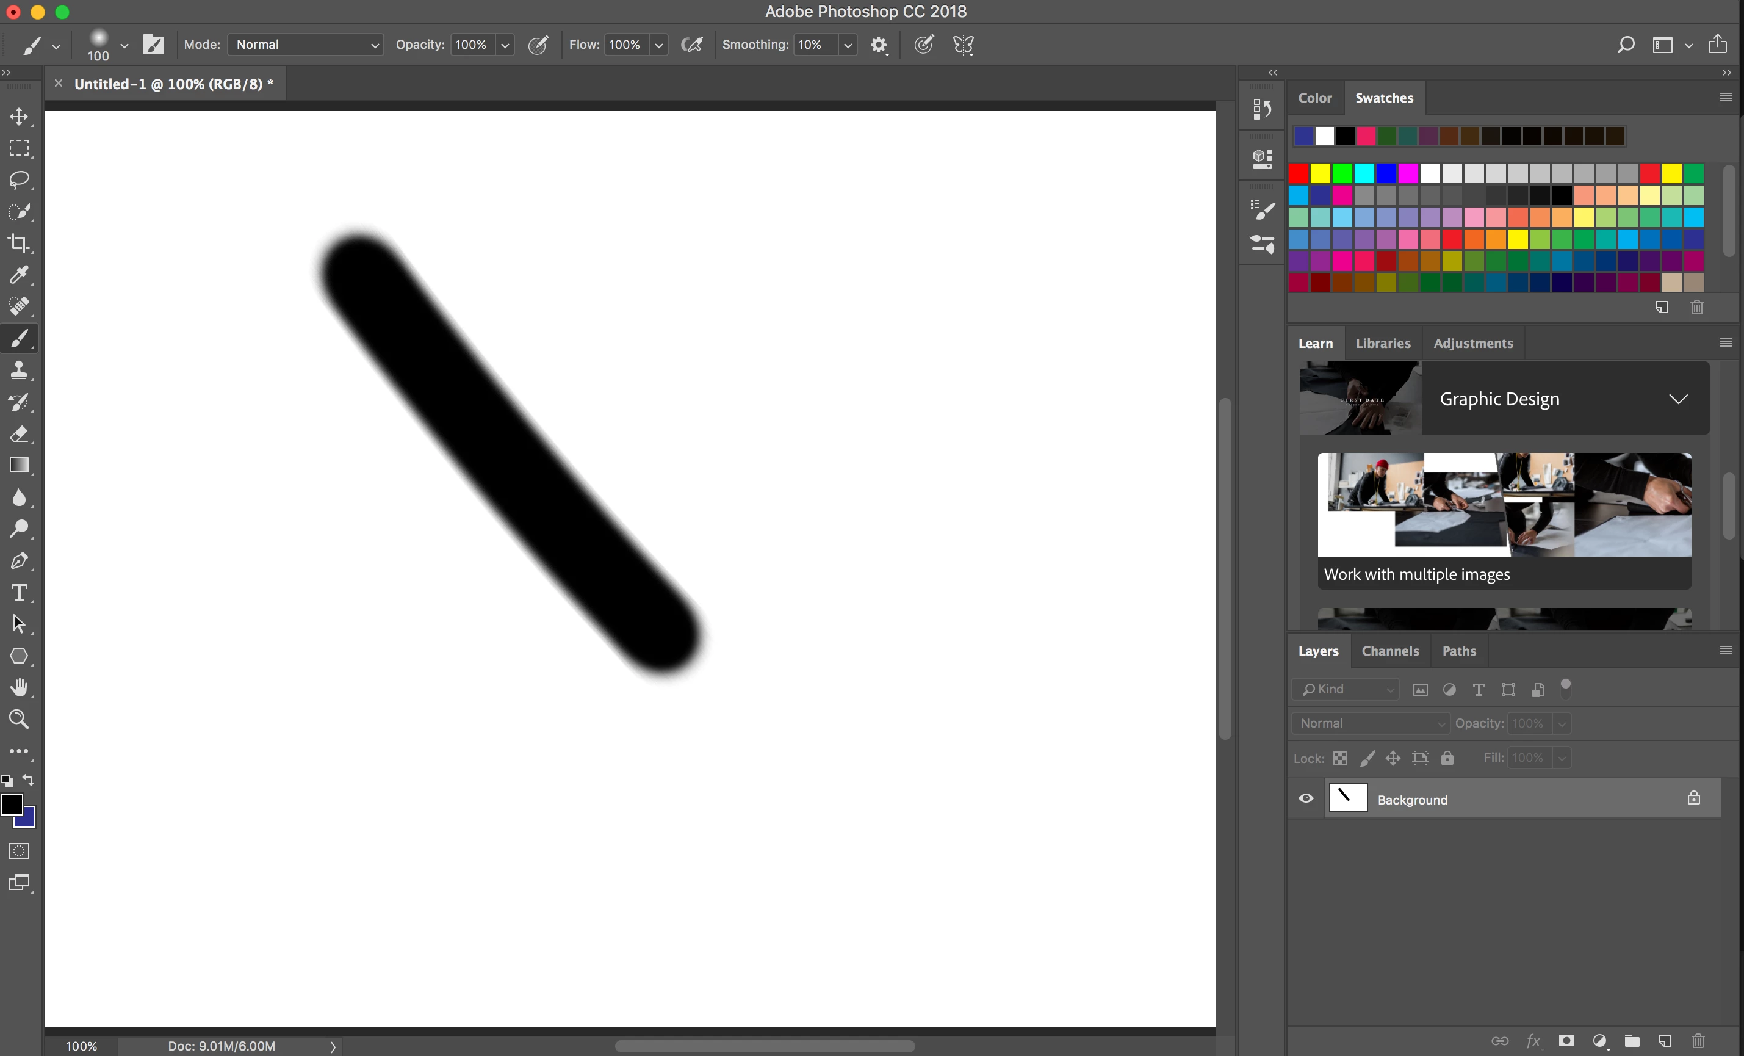Switch to the Channels tab
1744x1056 pixels.
coord(1389,651)
